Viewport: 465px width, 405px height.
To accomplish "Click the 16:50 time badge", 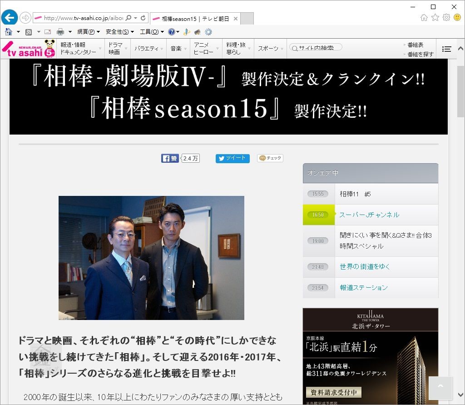I will 317,215.
